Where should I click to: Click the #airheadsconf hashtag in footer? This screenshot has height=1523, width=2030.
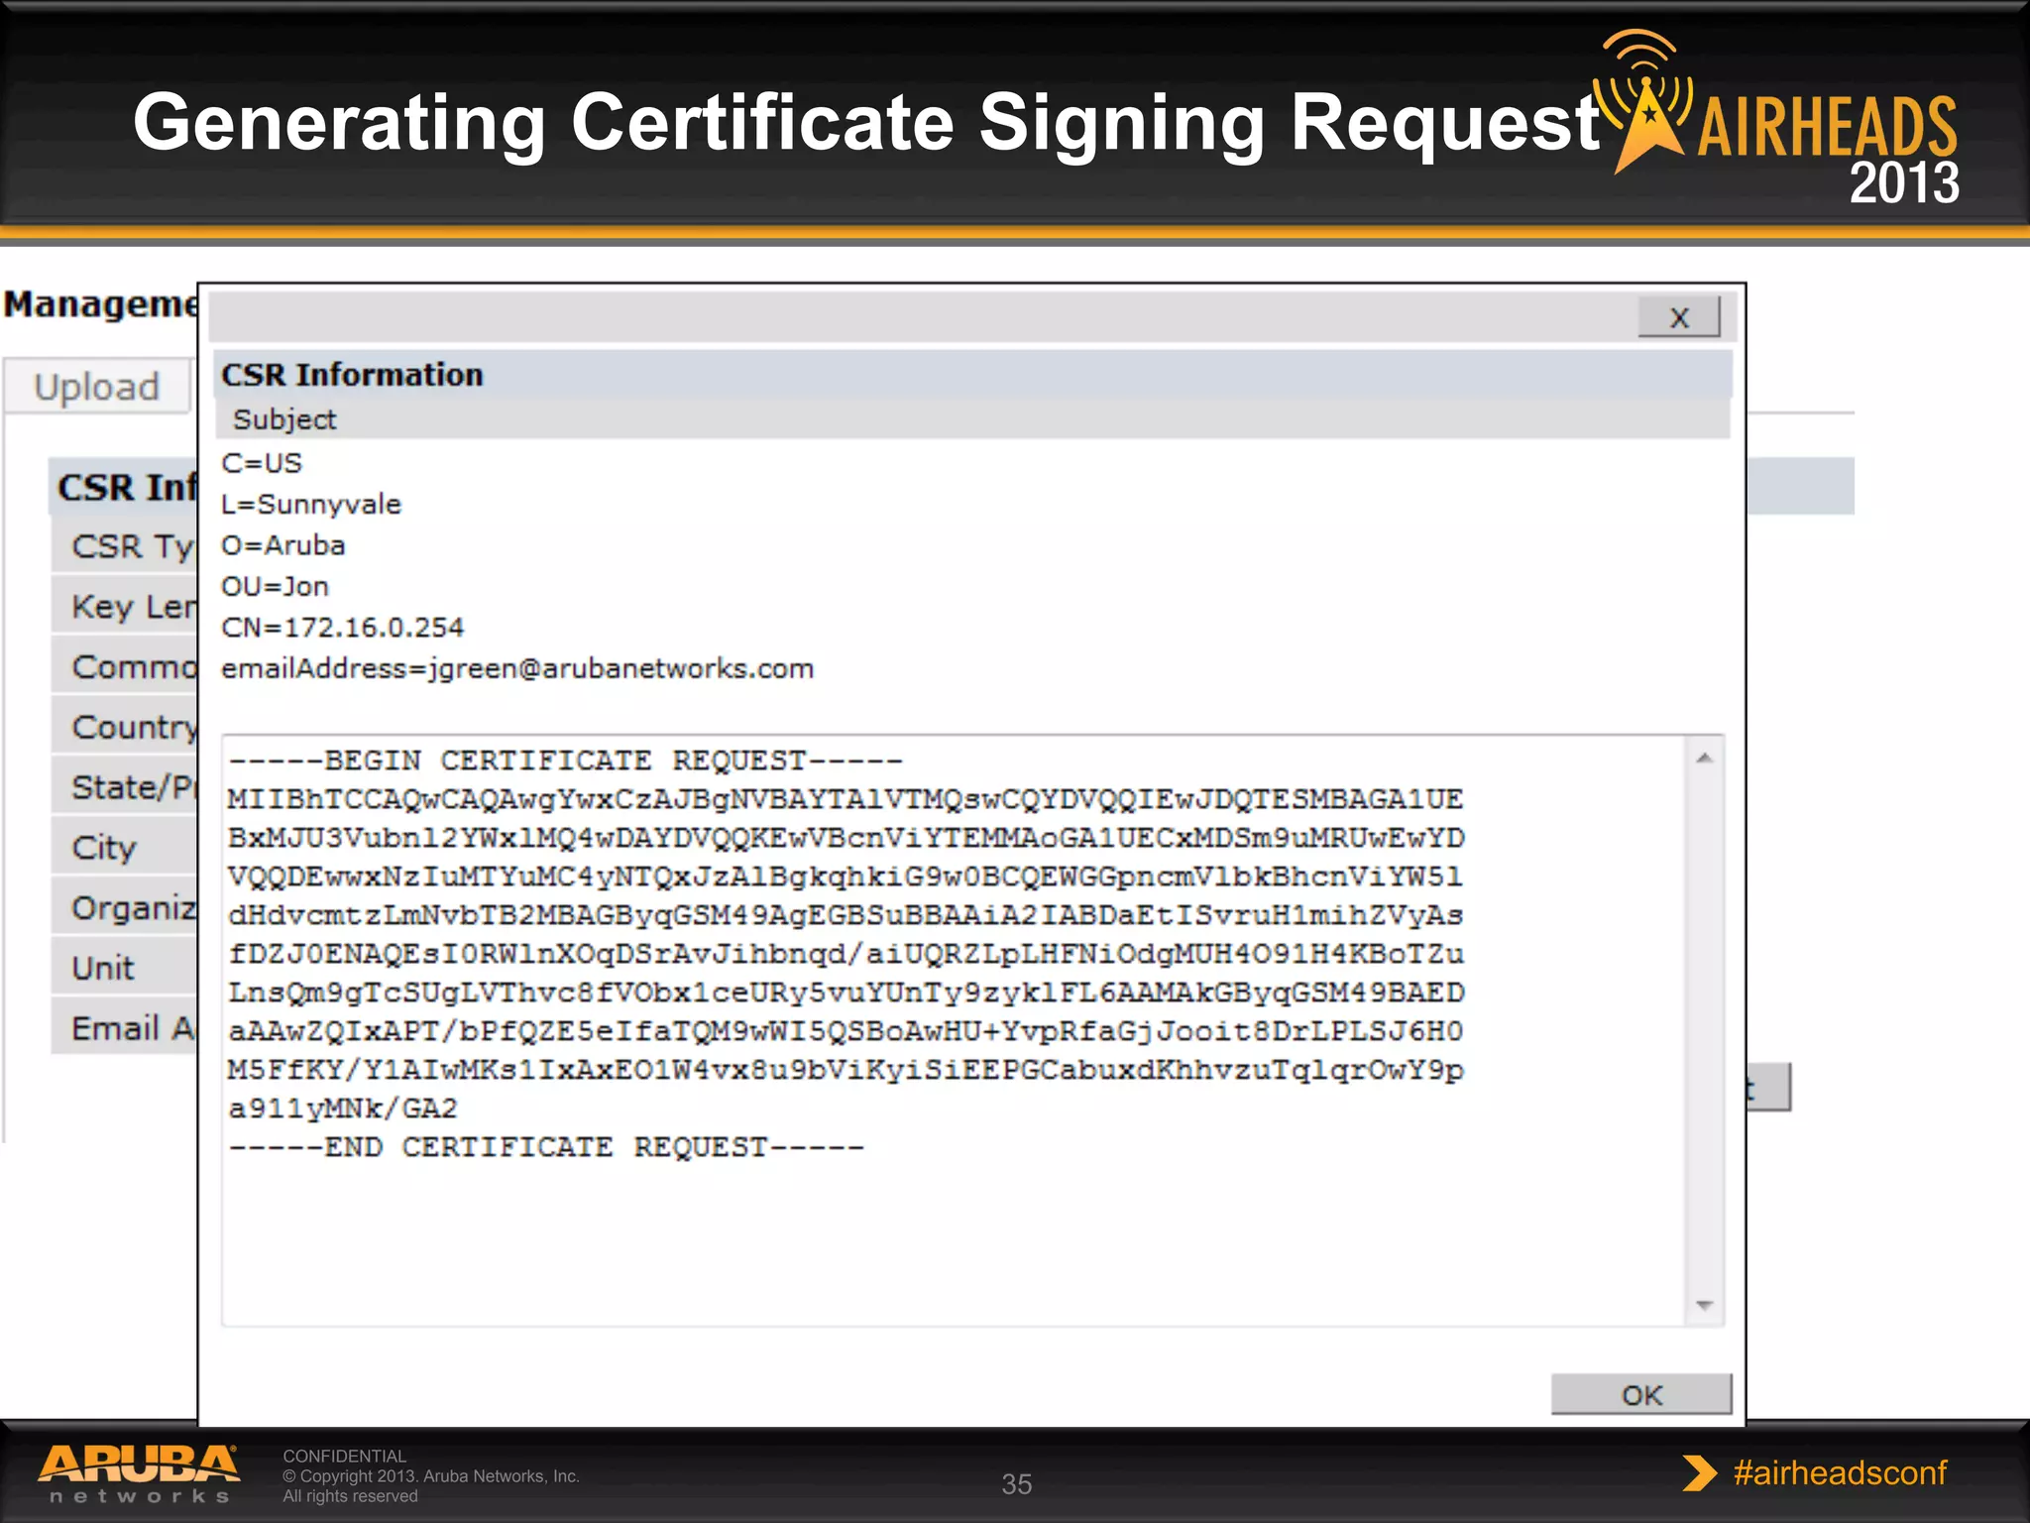1840,1473
